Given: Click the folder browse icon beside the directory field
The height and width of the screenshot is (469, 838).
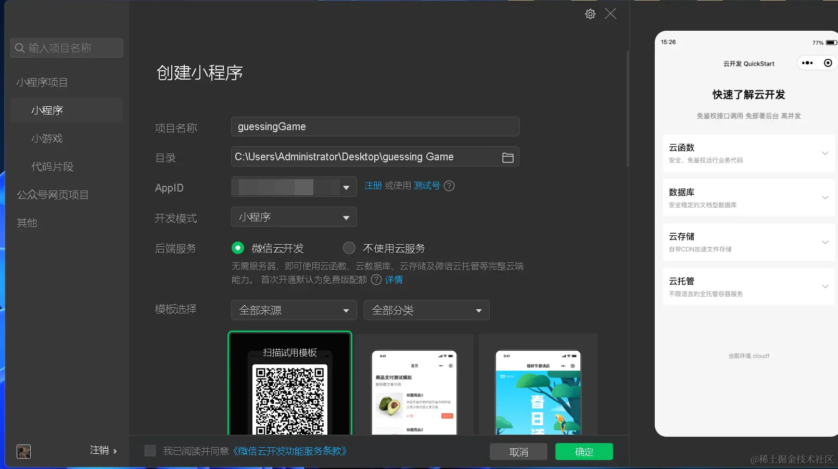Looking at the screenshot, I should (507, 157).
